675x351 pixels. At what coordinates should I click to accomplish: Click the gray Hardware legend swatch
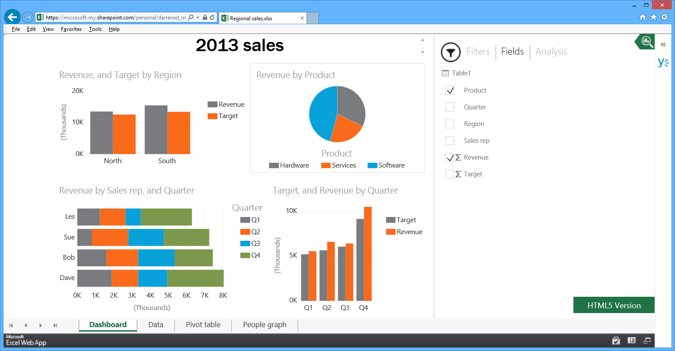tap(274, 165)
